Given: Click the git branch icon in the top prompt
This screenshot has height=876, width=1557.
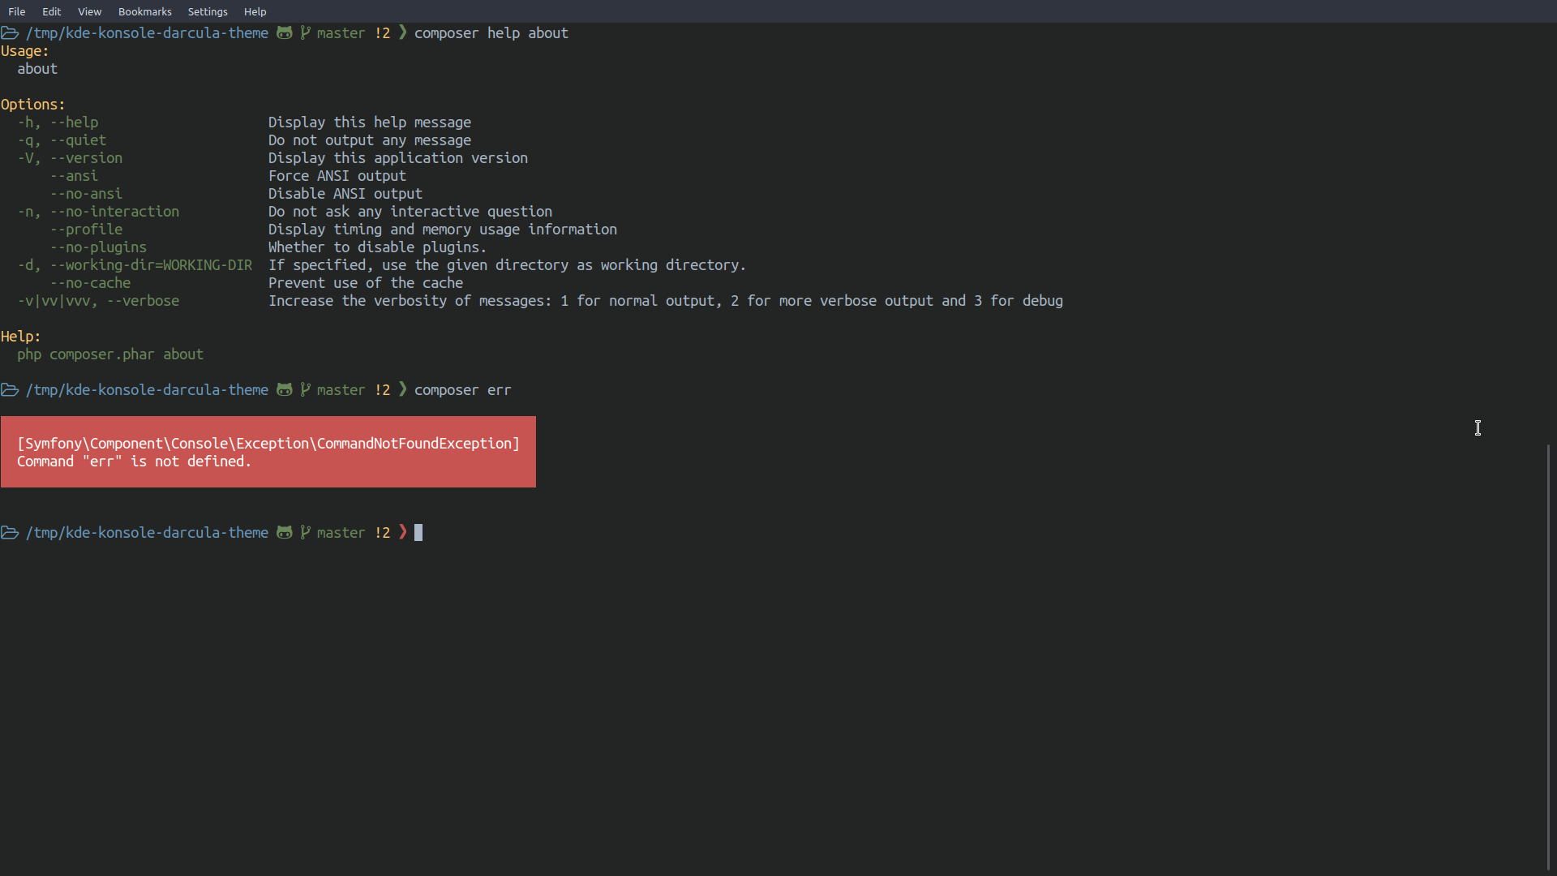Looking at the screenshot, I should 306,33.
